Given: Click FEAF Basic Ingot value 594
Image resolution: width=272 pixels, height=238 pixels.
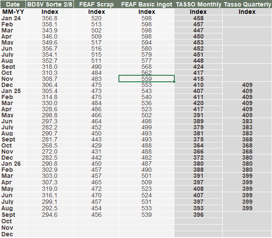Looking at the screenshot, I should [147, 42].
